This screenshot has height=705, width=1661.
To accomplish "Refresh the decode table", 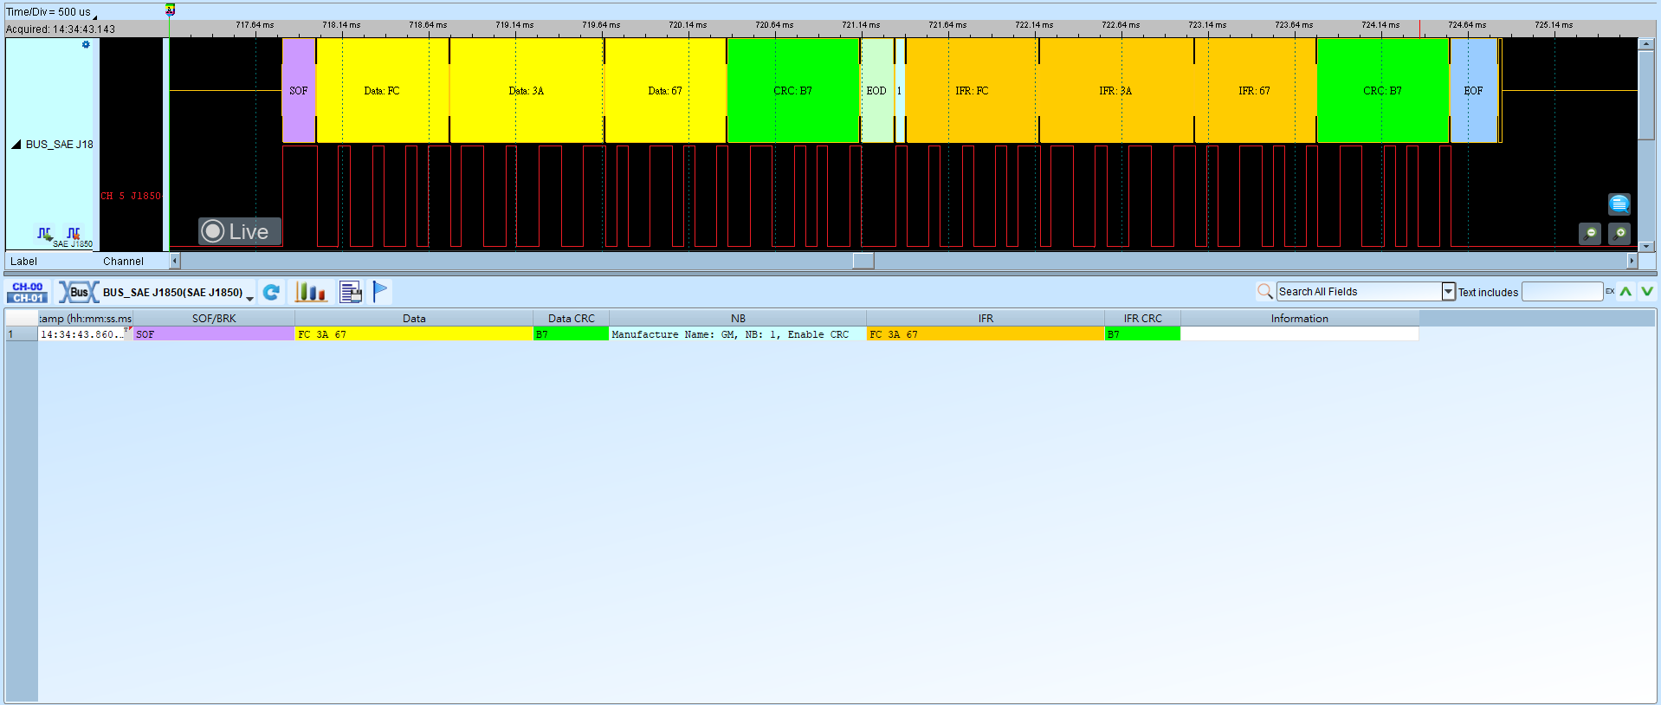I will [271, 292].
